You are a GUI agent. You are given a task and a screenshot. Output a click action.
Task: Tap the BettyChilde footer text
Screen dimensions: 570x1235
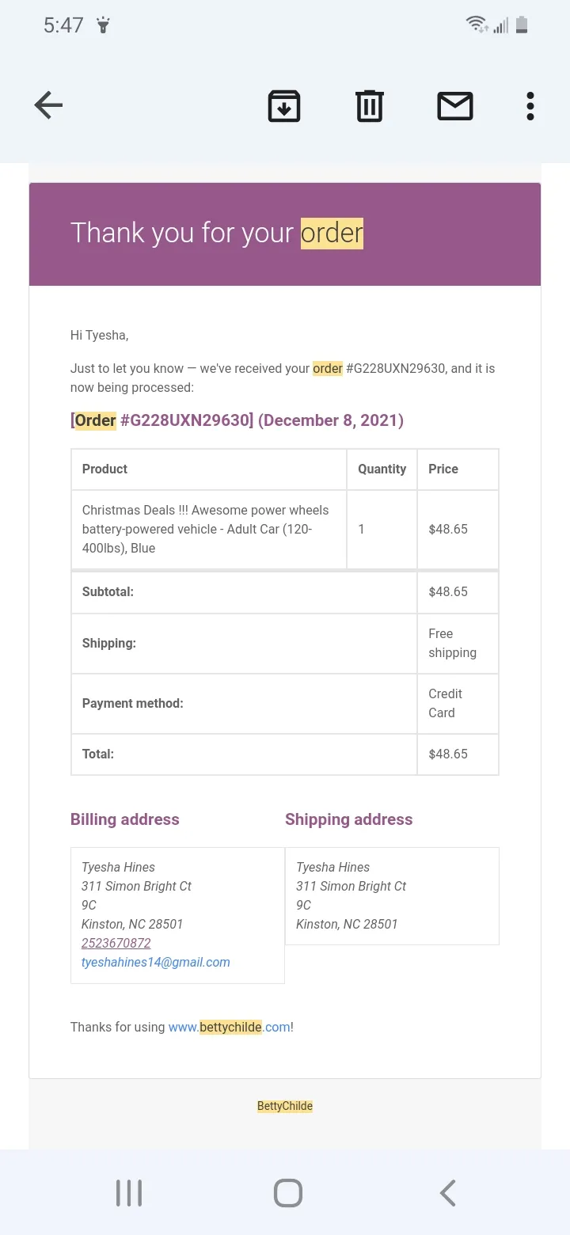285,1106
